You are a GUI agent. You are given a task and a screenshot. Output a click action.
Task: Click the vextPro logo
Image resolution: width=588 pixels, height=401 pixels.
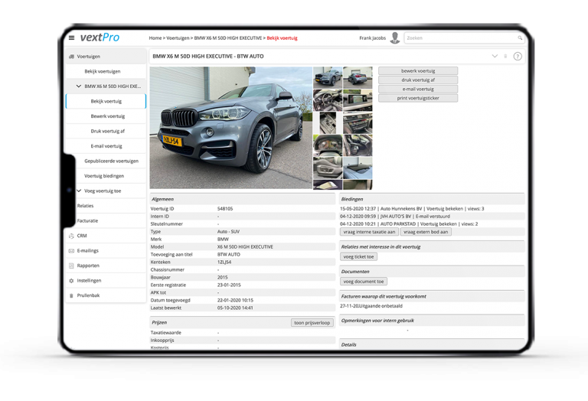100,37
